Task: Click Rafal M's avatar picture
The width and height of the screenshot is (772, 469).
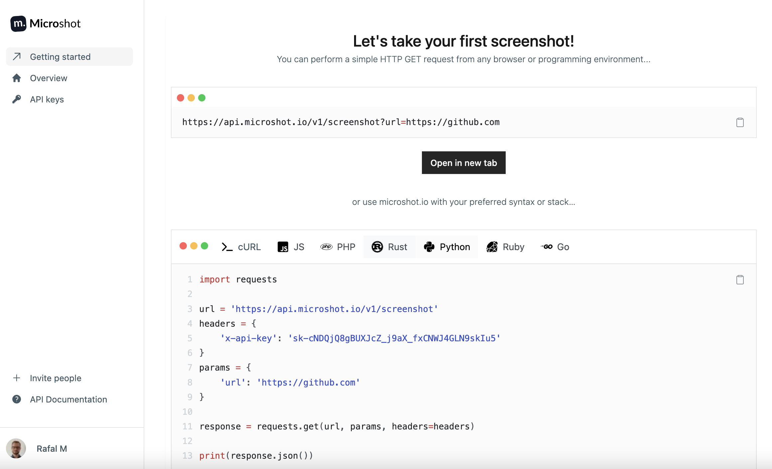Action: click(x=16, y=448)
